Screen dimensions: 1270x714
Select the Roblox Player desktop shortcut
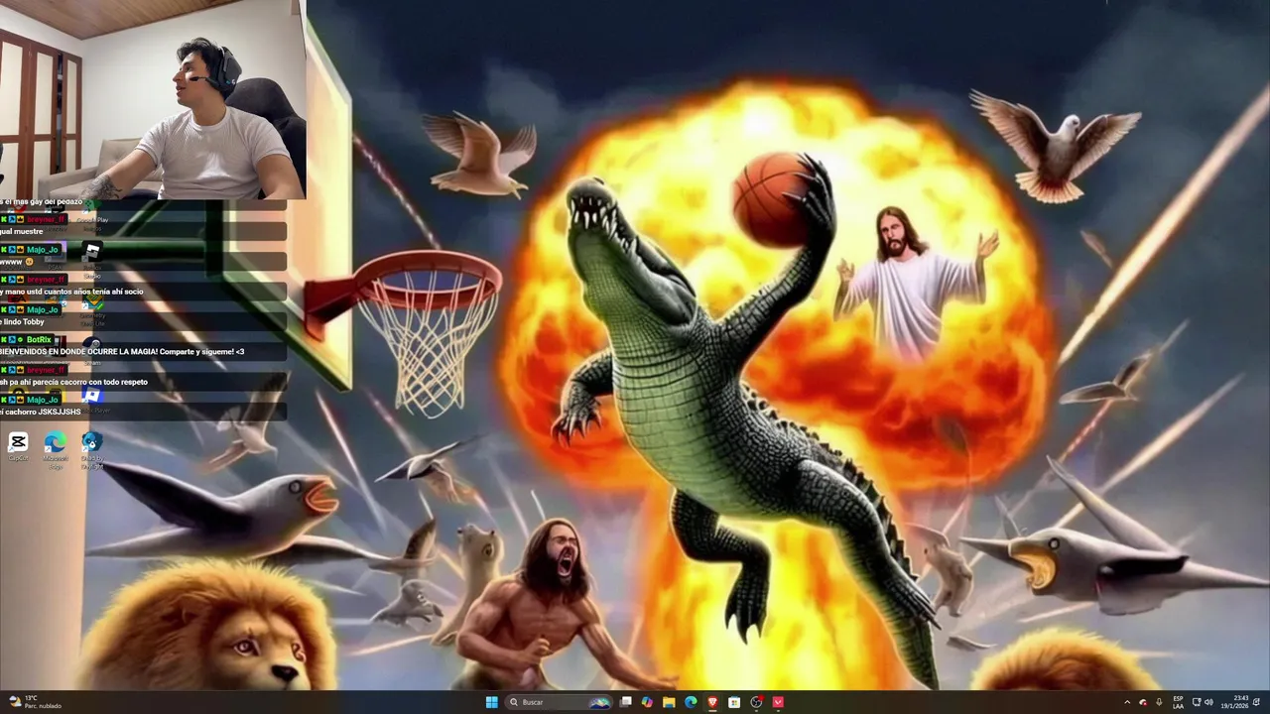tap(92, 399)
